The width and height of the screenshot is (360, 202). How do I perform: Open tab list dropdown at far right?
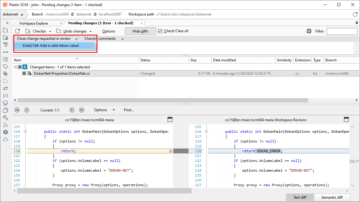pos(357,23)
